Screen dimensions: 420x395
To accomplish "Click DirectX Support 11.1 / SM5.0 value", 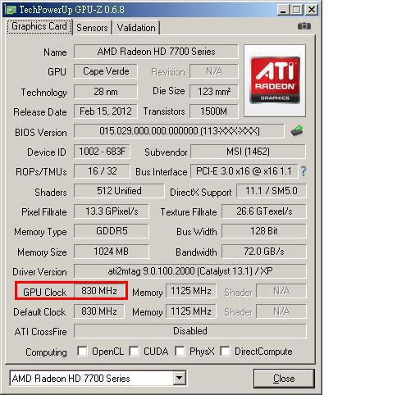I will click(x=272, y=191).
